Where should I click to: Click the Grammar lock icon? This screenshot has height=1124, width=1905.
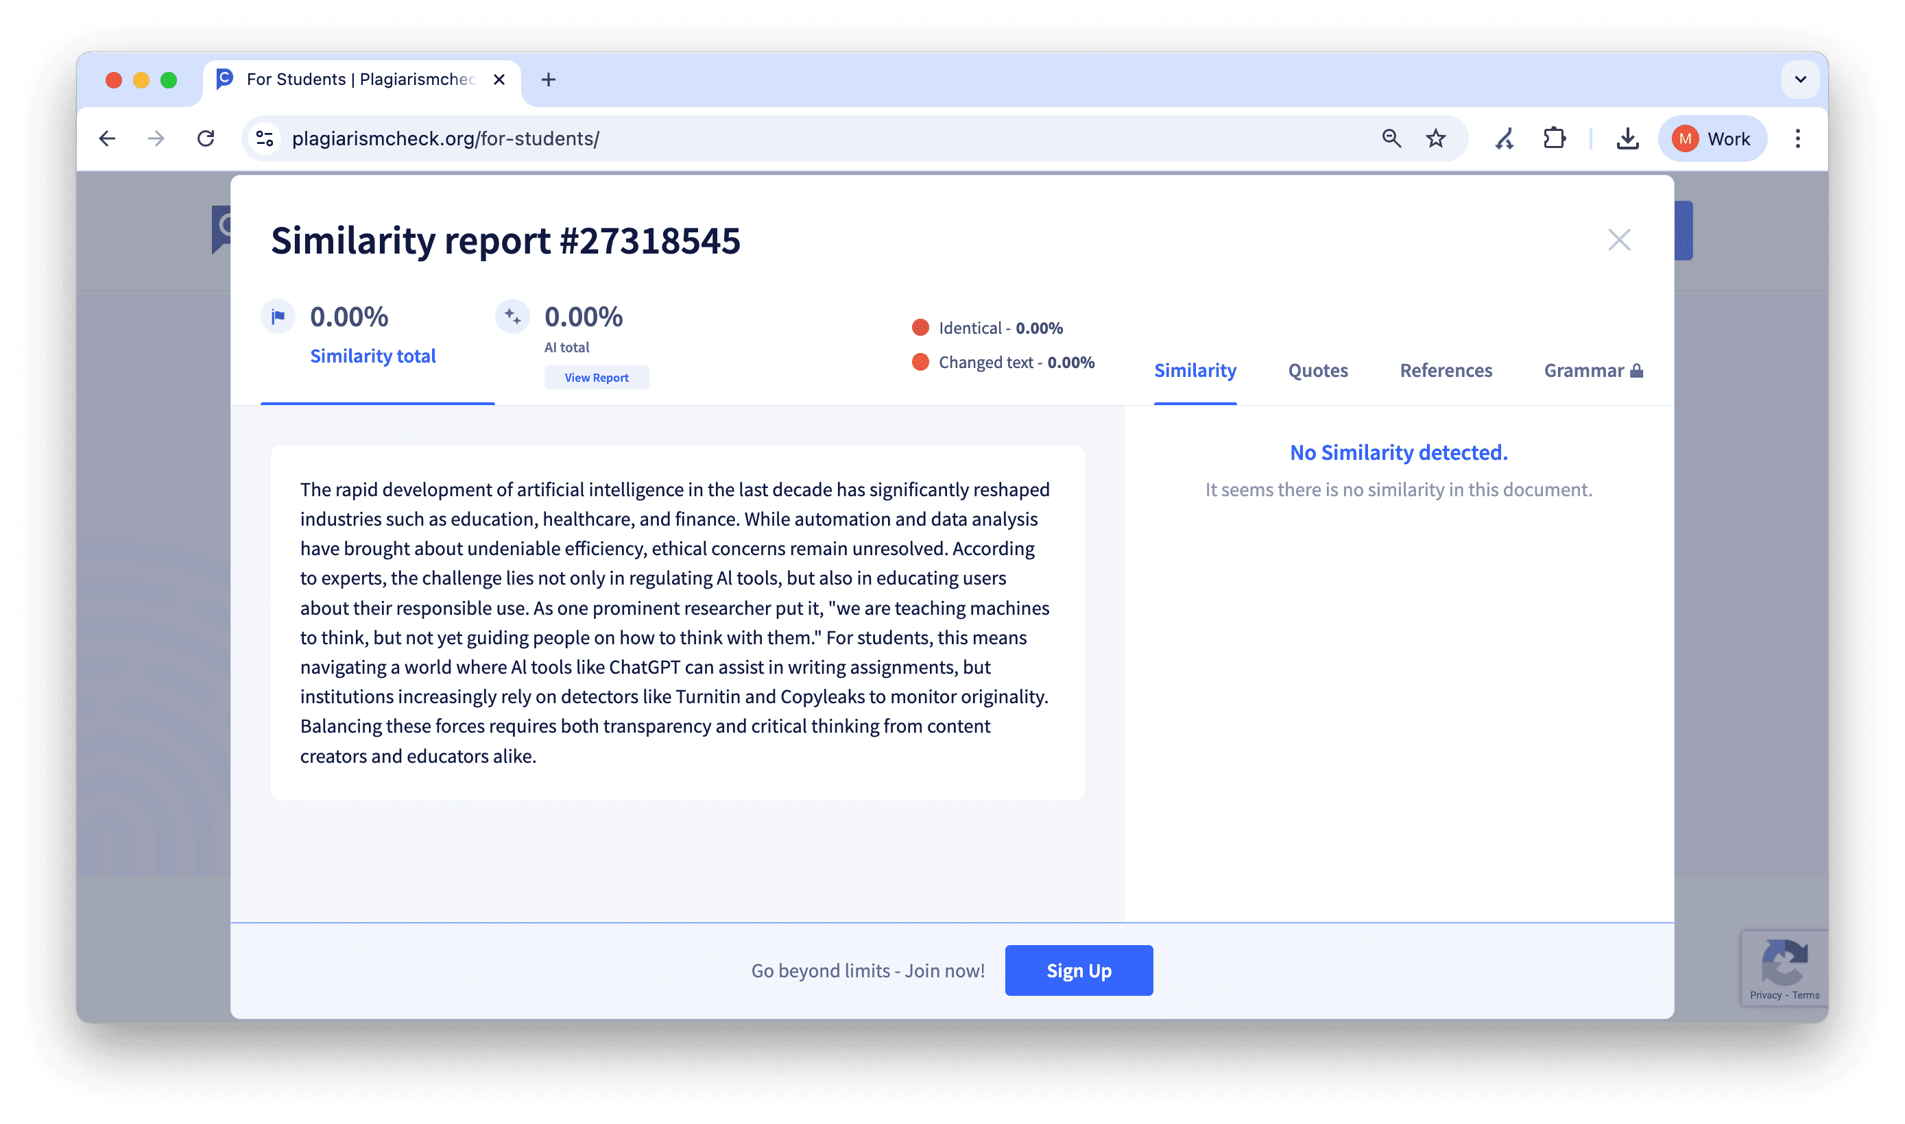[x=1637, y=370]
